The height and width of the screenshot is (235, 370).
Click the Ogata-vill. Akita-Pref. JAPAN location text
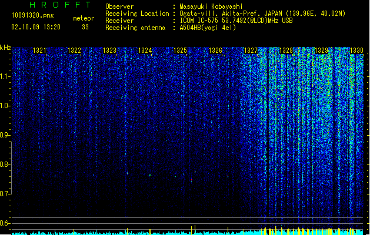262,14
